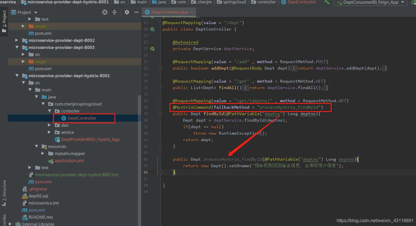Click the resources folder icon
The image size is (416, 226).
[x=44, y=147]
